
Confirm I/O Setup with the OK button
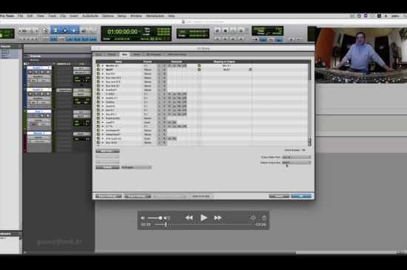301,196
